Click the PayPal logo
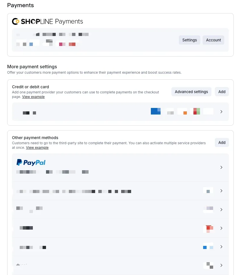The image size is (236, 275). [x=31, y=162]
